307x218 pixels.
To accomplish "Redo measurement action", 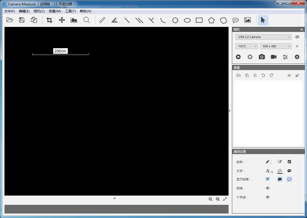I will click(x=271, y=75).
